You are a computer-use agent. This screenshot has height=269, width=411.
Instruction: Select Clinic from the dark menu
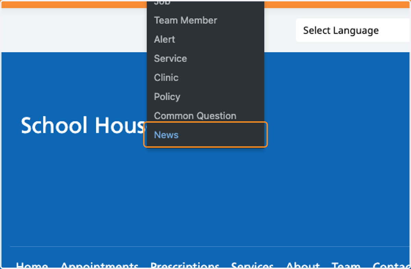(206, 78)
